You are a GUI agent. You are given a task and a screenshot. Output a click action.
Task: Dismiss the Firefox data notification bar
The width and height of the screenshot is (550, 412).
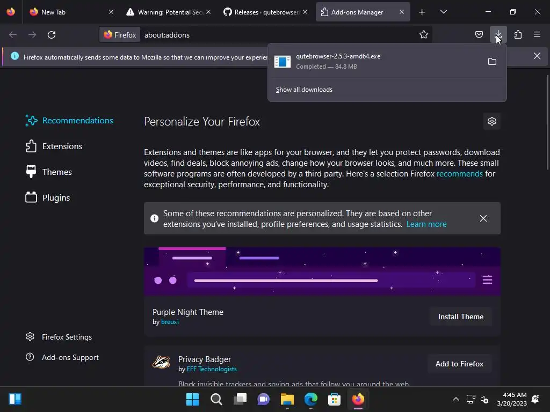[x=537, y=56]
